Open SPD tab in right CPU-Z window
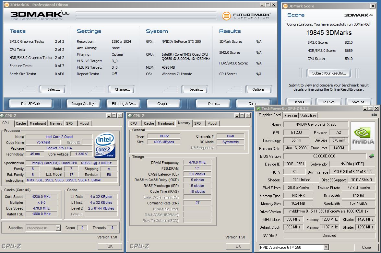The image size is (381, 253). (x=197, y=123)
